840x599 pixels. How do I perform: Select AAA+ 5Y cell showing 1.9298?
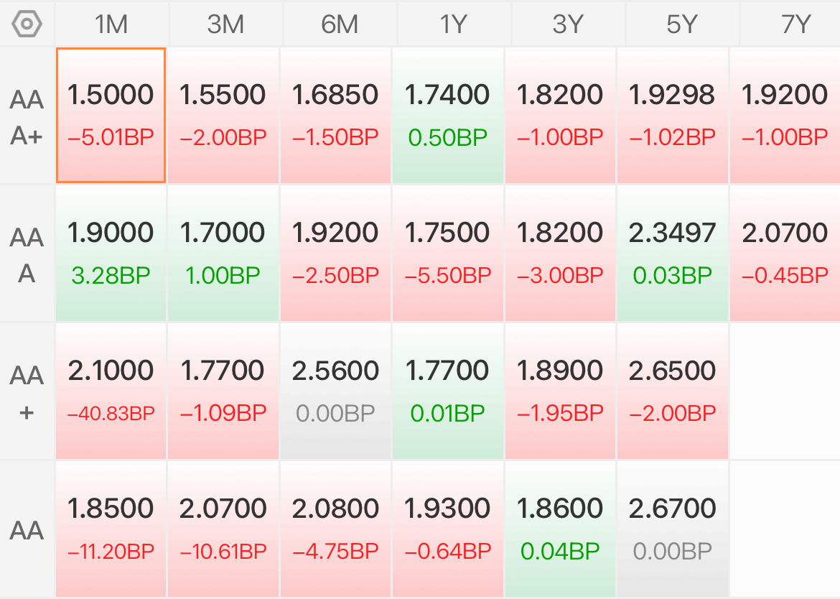coord(672,115)
